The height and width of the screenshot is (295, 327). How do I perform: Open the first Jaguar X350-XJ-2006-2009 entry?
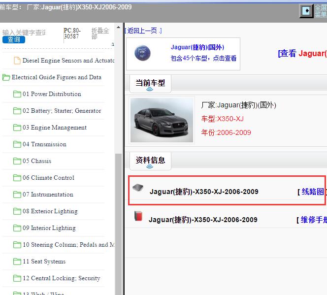click(204, 192)
